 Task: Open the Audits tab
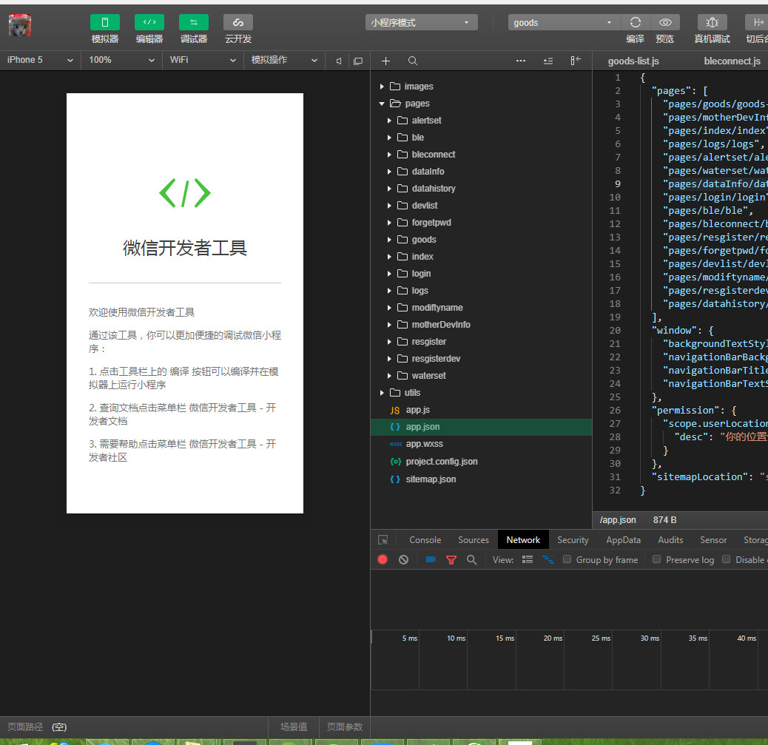(x=670, y=540)
